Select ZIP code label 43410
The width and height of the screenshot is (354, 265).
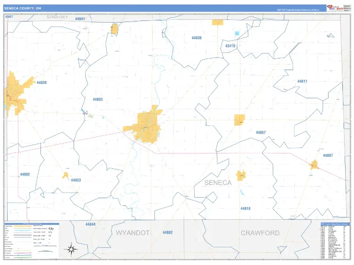pyautogui.click(x=230, y=46)
